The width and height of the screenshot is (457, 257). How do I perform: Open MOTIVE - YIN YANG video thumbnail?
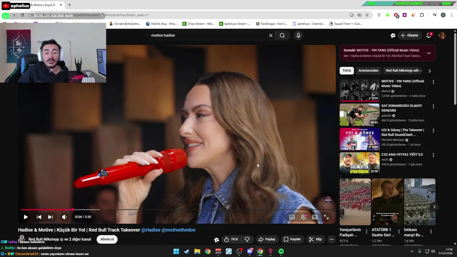click(x=360, y=90)
